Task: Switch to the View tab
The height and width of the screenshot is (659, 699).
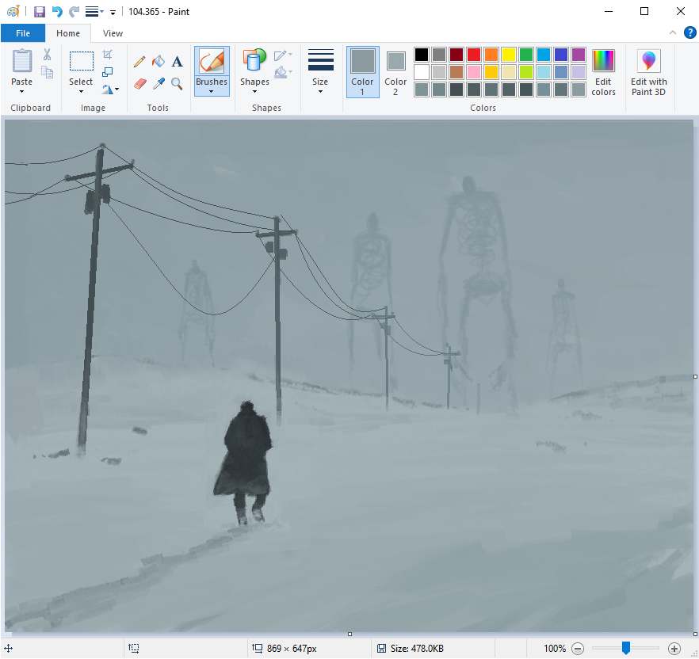Action: [113, 33]
